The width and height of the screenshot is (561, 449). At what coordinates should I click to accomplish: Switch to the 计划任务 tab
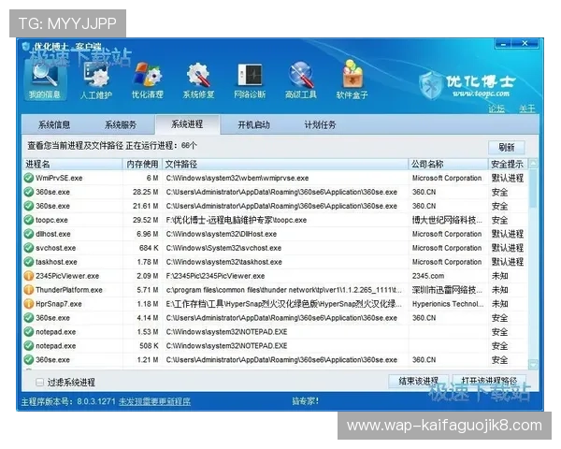coord(320,124)
